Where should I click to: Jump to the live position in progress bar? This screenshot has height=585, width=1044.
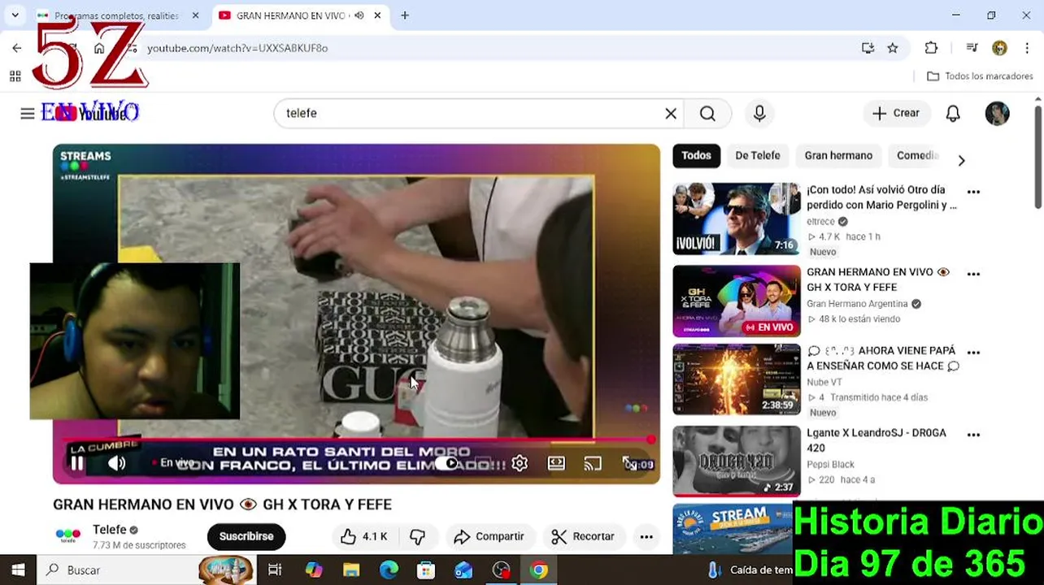(650, 440)
